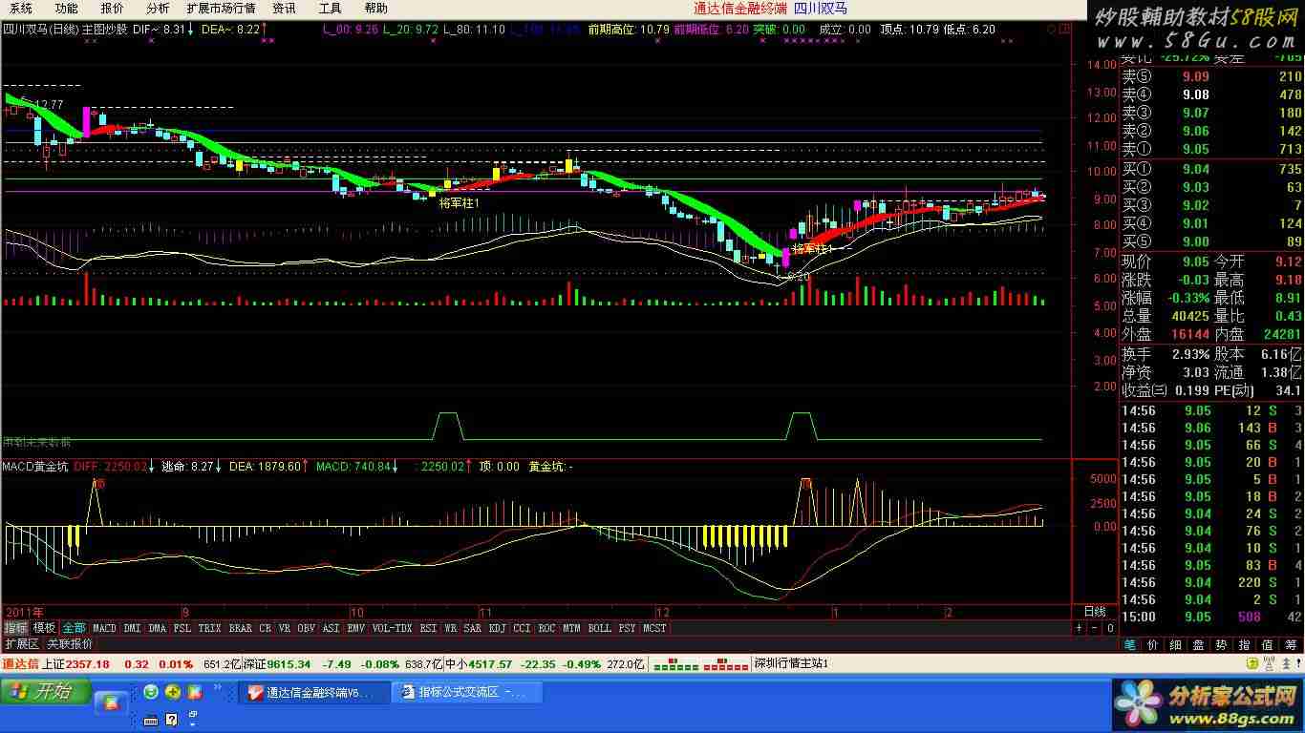1305x733 pixels.
Task: Open the 工具 menu
Action: click(x=330, y=8)
